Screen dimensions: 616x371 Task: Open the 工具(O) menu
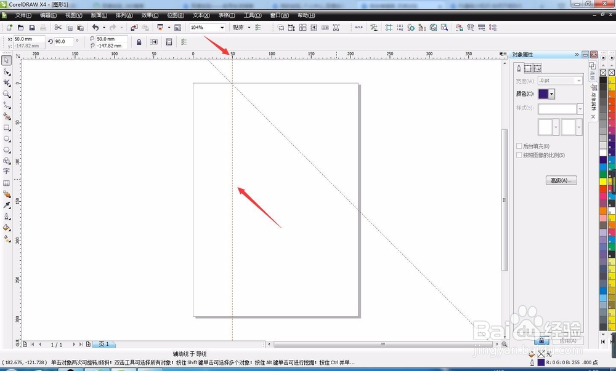[252, 15]
